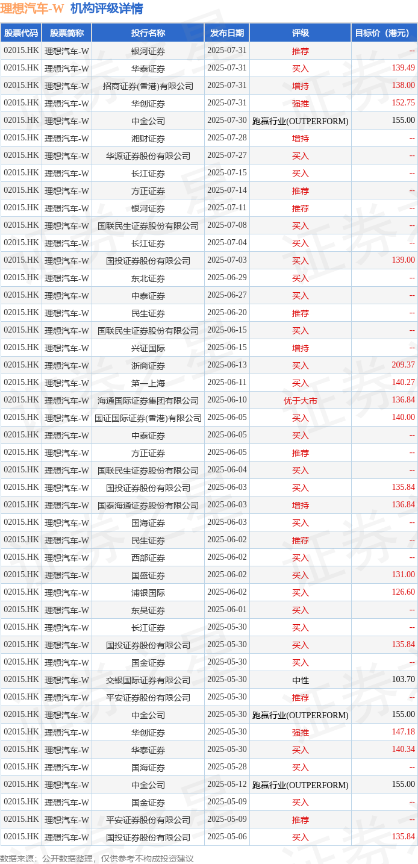Select the 第一上海 broker cell
The image size is (418, 864).
(148, 383)
